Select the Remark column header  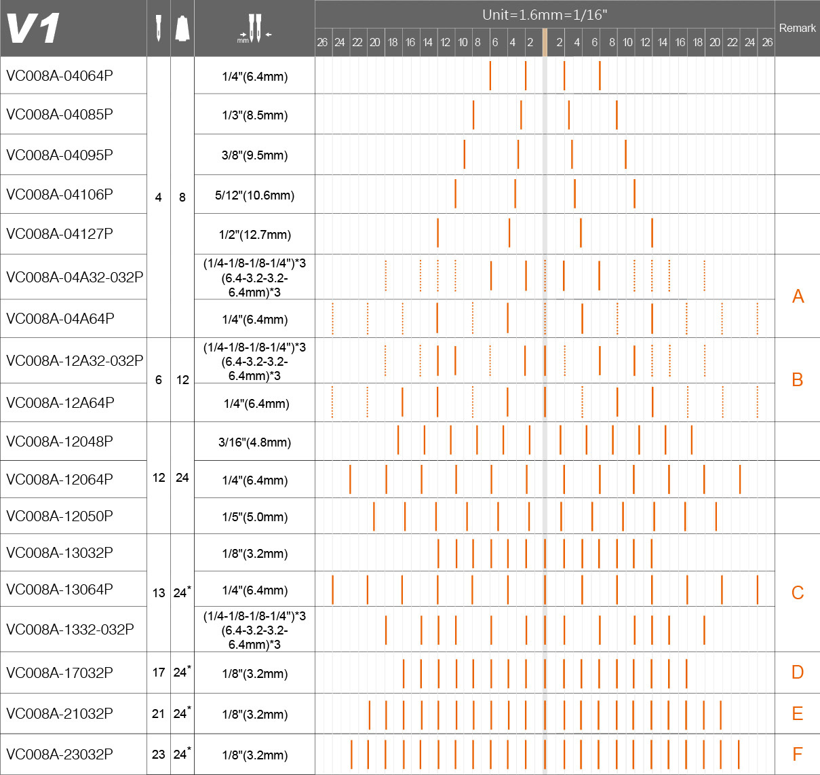798,28
